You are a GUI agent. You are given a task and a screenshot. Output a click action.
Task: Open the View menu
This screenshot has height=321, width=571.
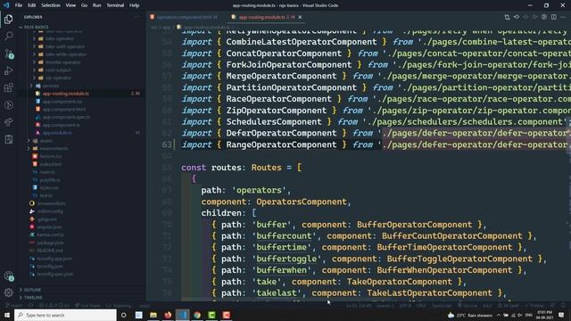(x=70, y=5)
